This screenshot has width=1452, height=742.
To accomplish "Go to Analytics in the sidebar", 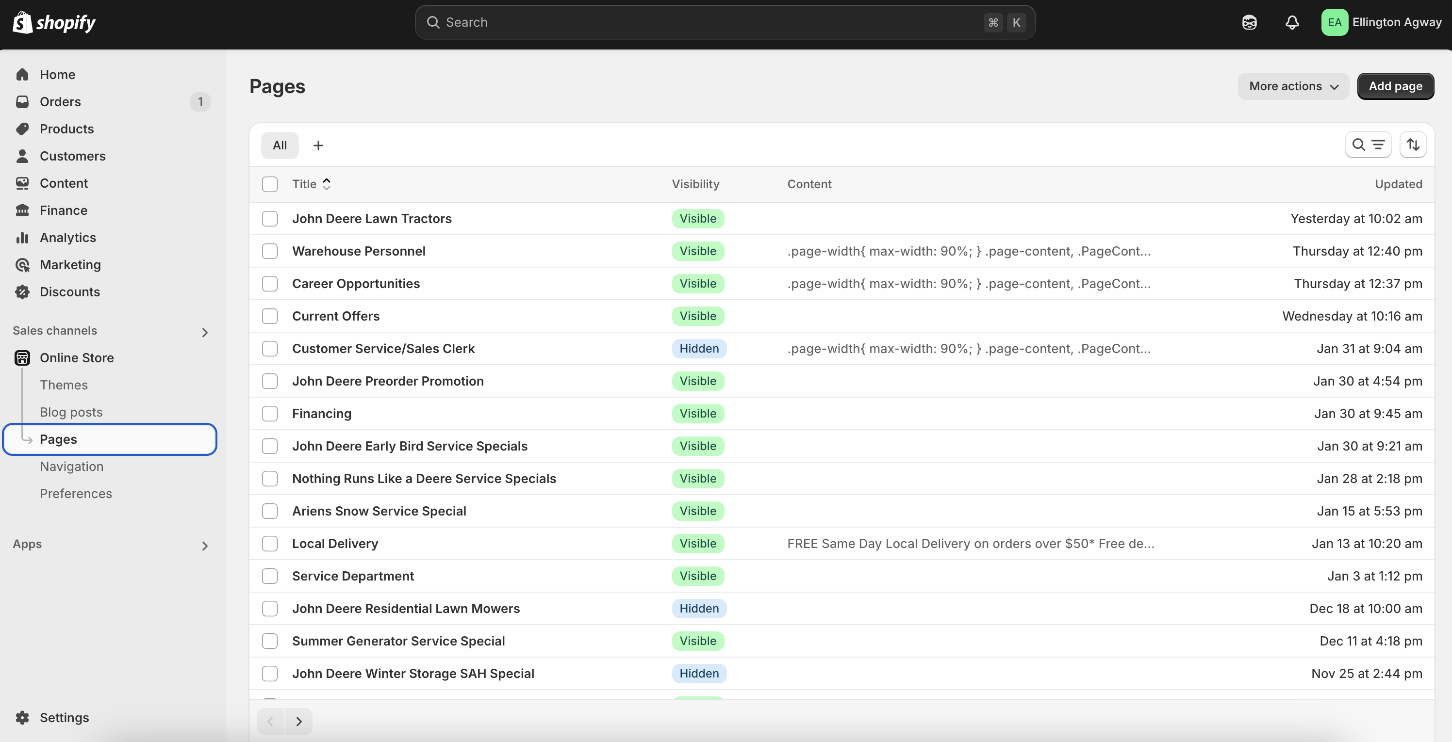I will pos(67,237).
